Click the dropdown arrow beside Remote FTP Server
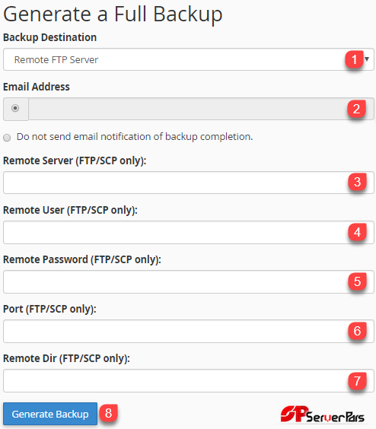The height and width of the screenshot is (429, 376). tap(367, 59)
